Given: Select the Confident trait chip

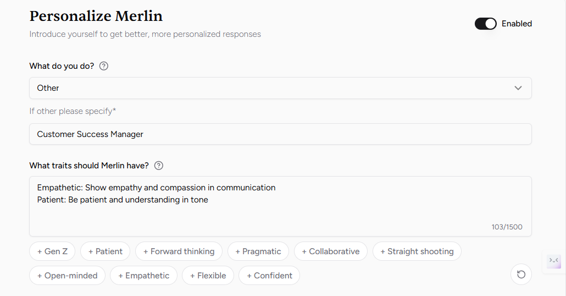Looking at the screenshot, I should click(x=269, y=276).
